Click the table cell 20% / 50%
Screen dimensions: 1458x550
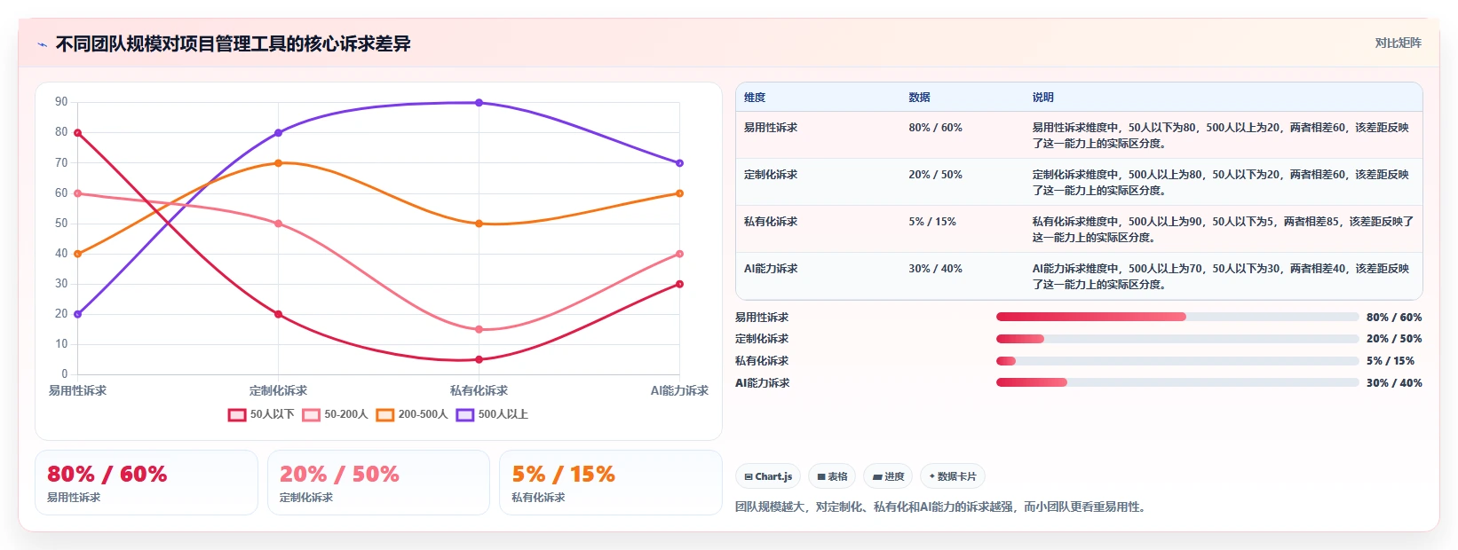(x=935, y=175)
